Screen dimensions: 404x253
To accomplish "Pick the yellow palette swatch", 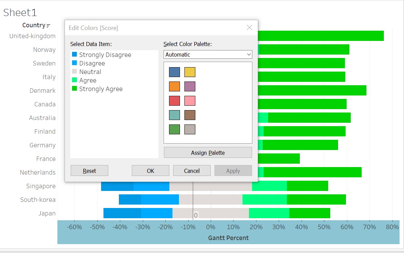I will click(190, 72).
